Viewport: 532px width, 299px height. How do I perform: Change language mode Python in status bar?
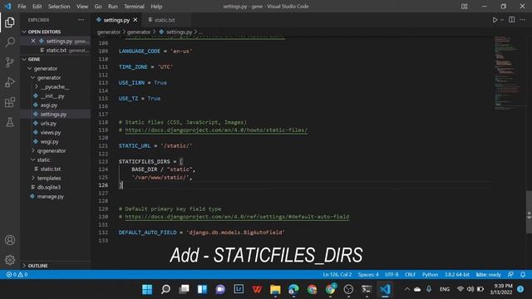coord(430,274)
